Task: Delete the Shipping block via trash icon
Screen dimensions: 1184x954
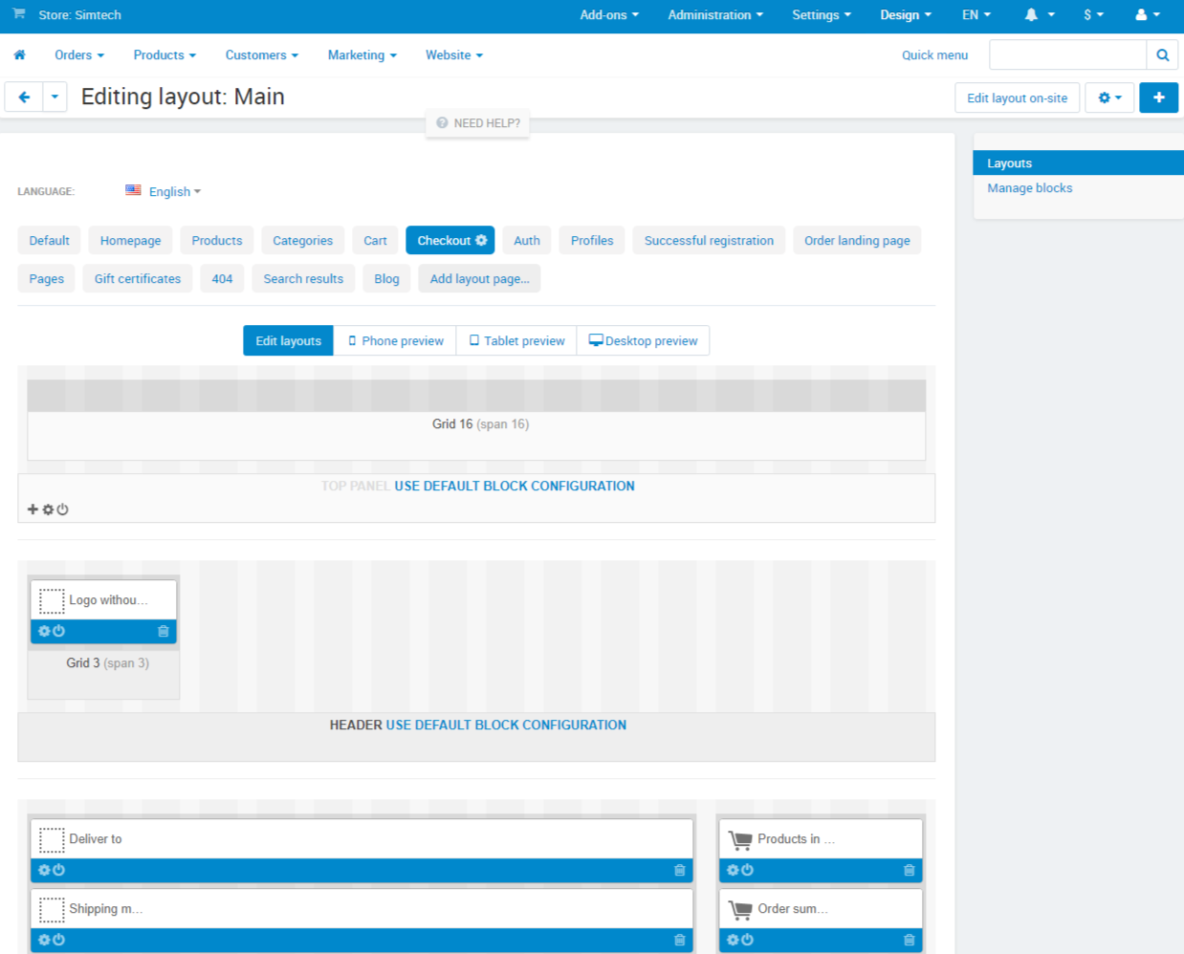Action: point(680,940)
